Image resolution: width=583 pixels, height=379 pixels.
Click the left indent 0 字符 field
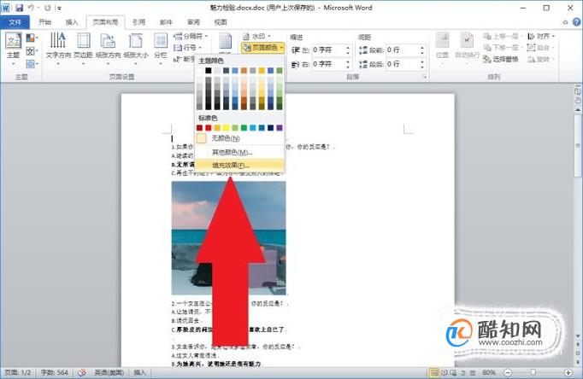tap(328, 50)
